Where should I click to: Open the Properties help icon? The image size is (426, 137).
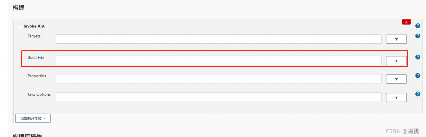[x=418, y=76]
